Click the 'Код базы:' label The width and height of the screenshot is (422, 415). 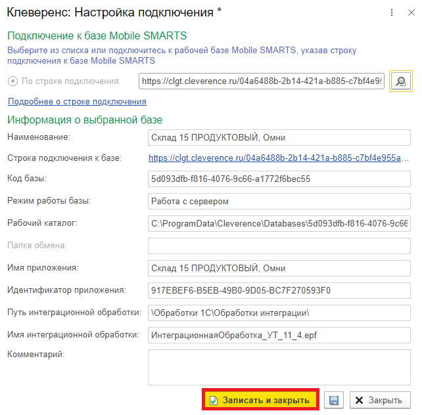[27, 178]
